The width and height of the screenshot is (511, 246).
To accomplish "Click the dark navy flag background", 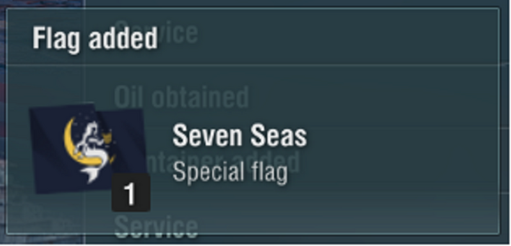I will click(45, 153).
